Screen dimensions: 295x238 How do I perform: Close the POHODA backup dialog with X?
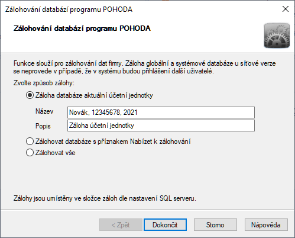pos(286,9)
